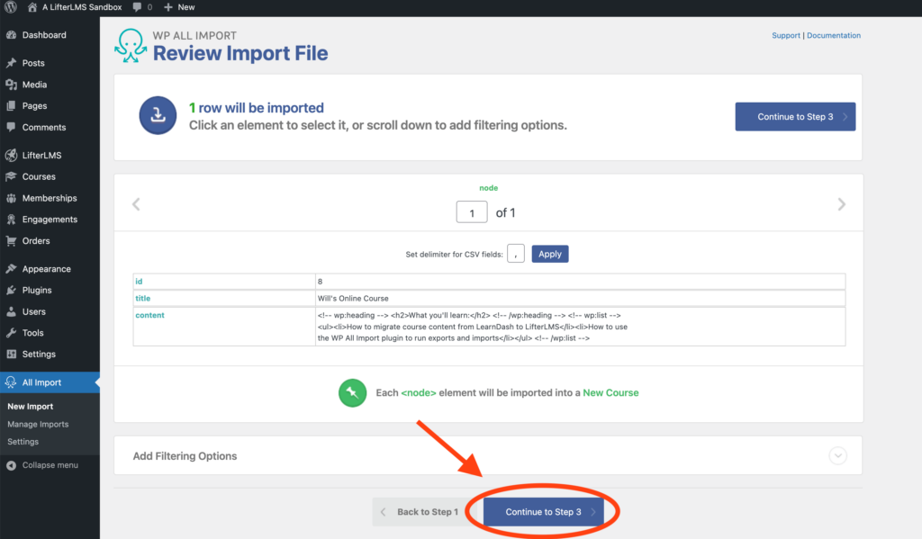Click the Plugins plug icon
This screenshot has height=539, width=922.
click(11, 290)
